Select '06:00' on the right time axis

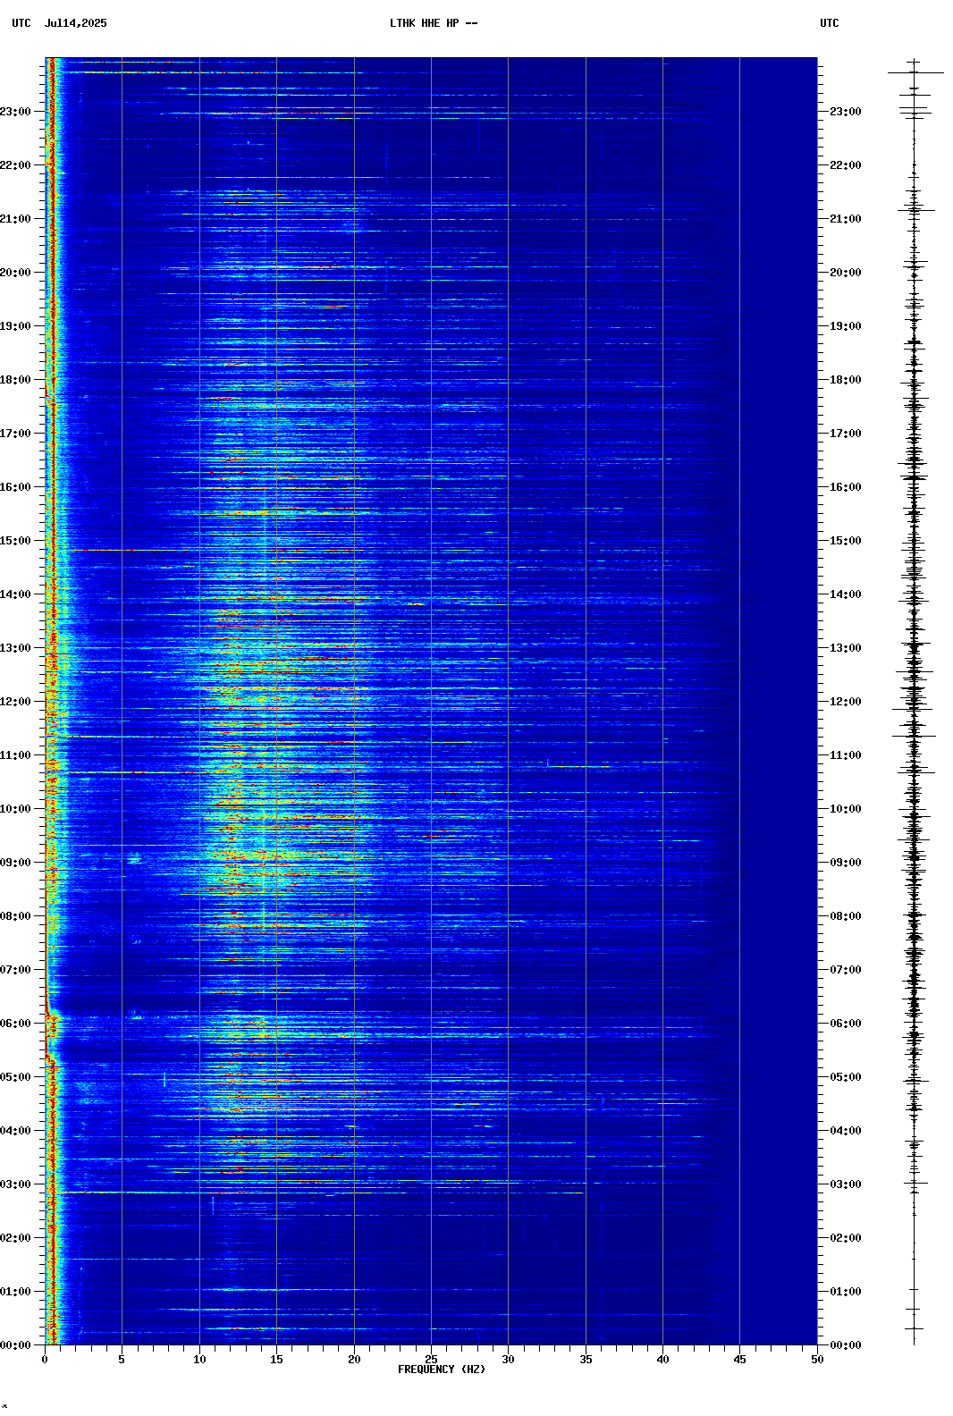(846, 1024)
